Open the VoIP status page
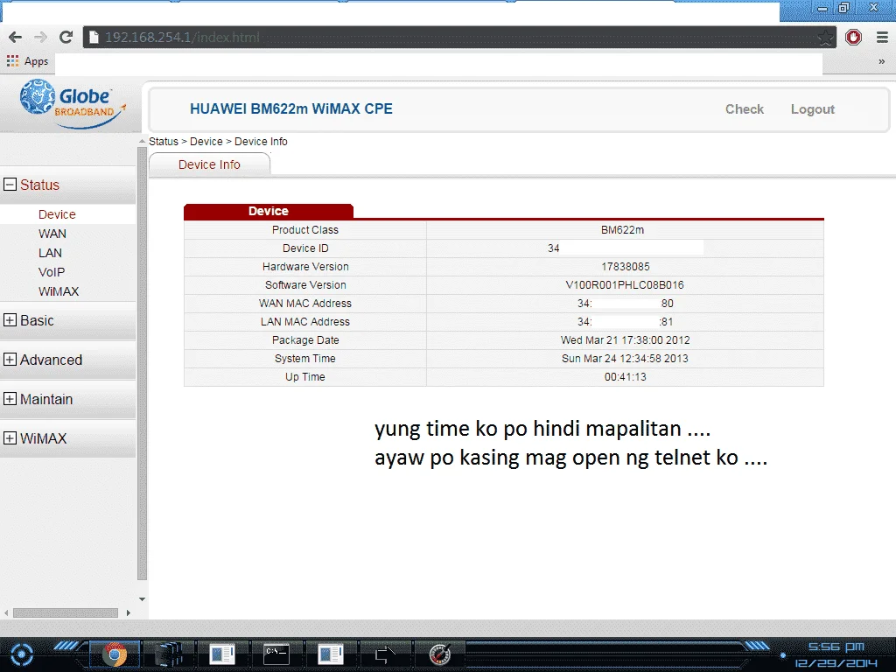This screenshot has height=672, width=896. click(x=52, y=272)
